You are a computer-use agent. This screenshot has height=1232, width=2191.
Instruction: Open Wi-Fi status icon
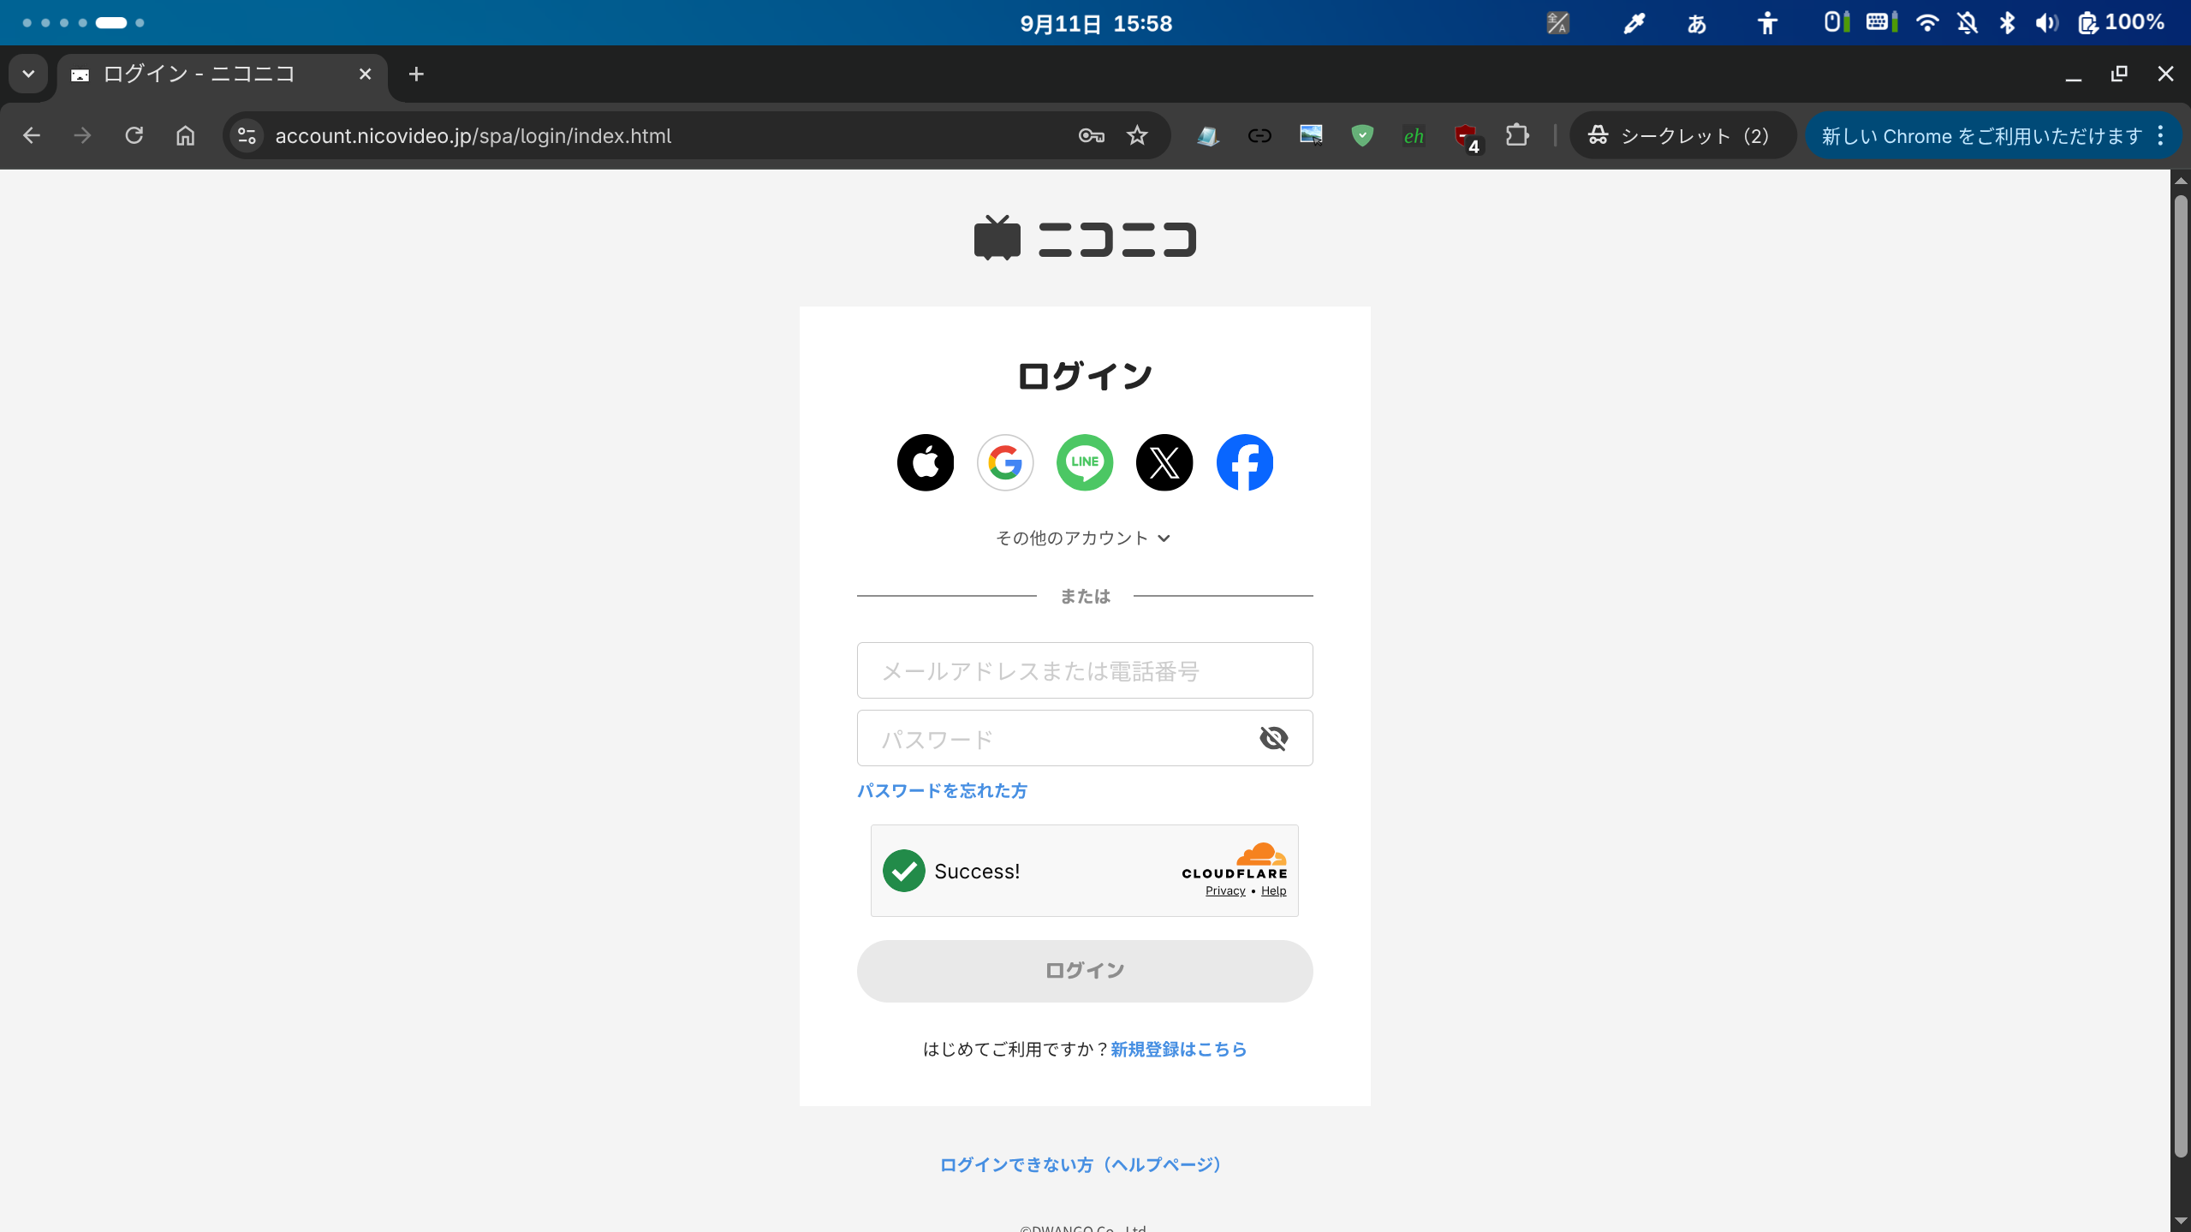(x=1926, y=23)
